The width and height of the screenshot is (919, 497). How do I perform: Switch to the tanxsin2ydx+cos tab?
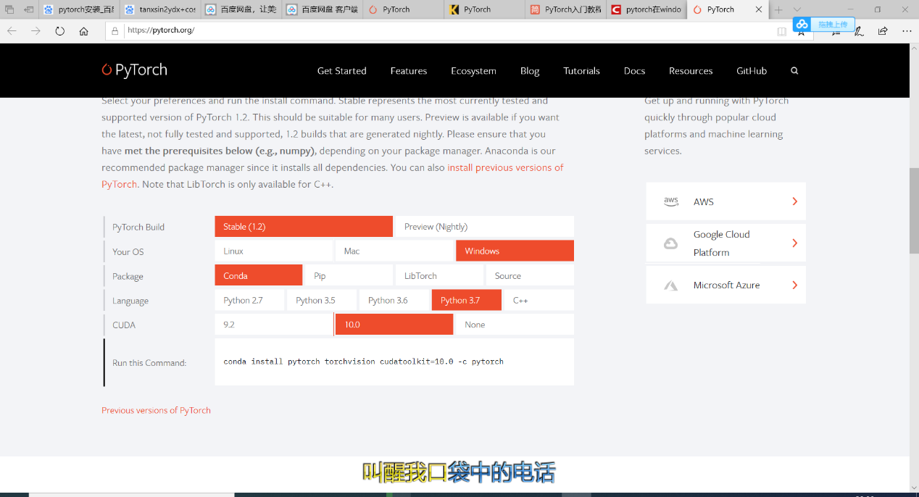(159, 9)
